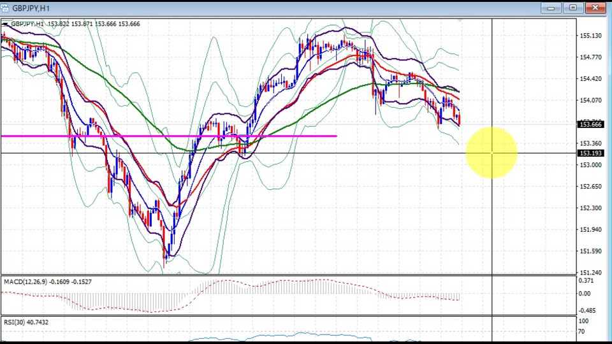Image resolution: width=612 pixels, height=344 pixels.
Task: Click the 151.940 price axis label
Action: (x=590, y=229)
